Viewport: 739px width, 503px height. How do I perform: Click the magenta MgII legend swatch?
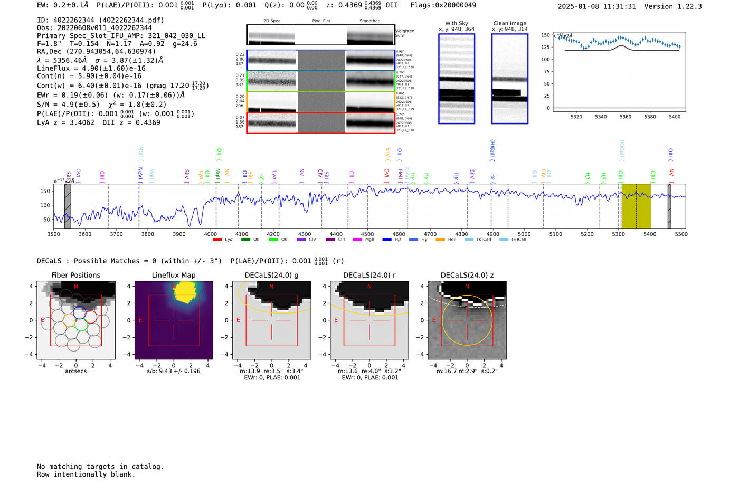(358, 240)
